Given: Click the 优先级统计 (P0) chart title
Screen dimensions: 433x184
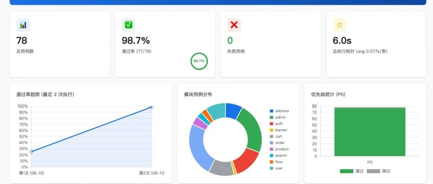Looking at the screenshot, I should [328, 94].
